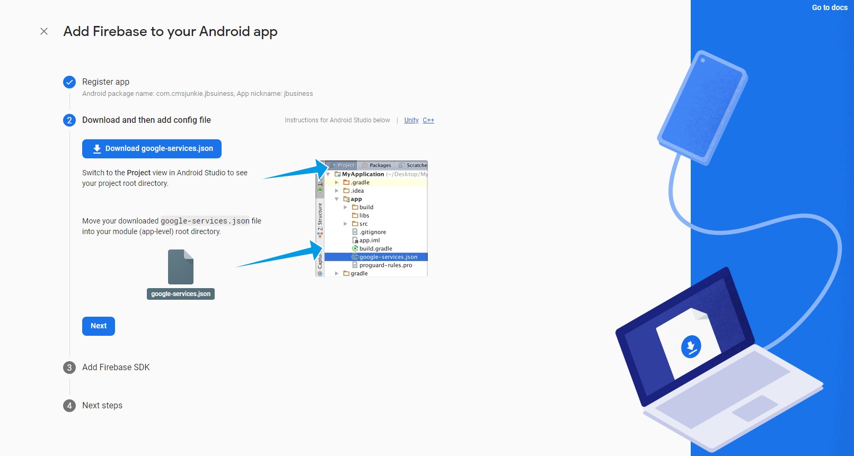
Task: Download google-services.json config file
Action: [x=152, y=149]
